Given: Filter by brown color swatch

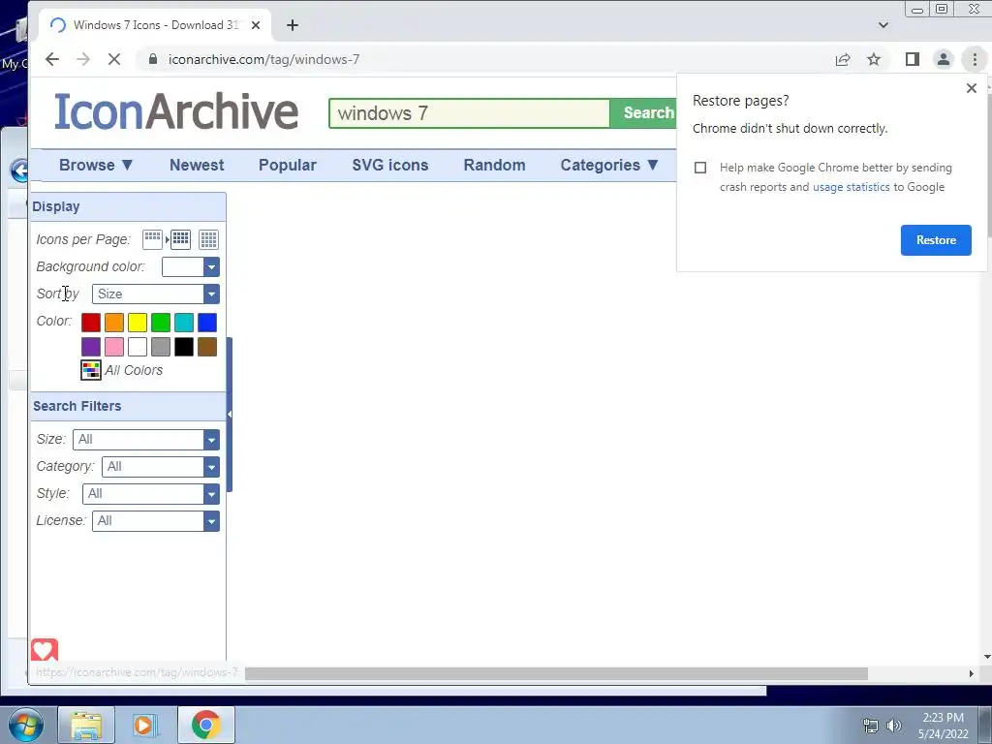Looking at the screenshot, I should coord(207,347).
